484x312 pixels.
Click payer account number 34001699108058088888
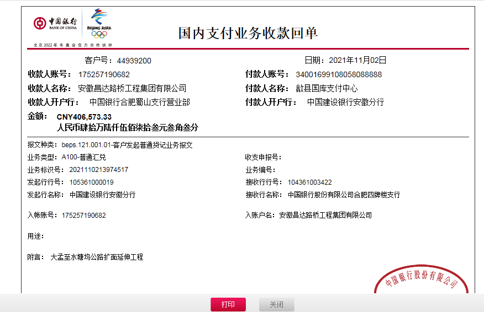tap(338, 74)
